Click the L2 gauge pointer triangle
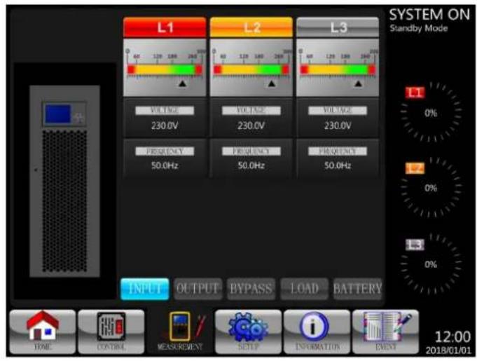 coord(272,83)
